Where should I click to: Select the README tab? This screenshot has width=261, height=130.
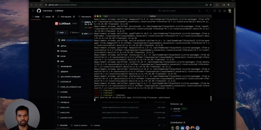(x=62, y=125)
